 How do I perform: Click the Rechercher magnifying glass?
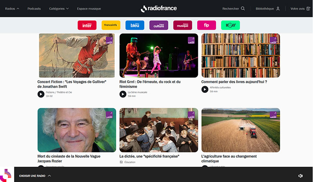[x=243, y=8]
